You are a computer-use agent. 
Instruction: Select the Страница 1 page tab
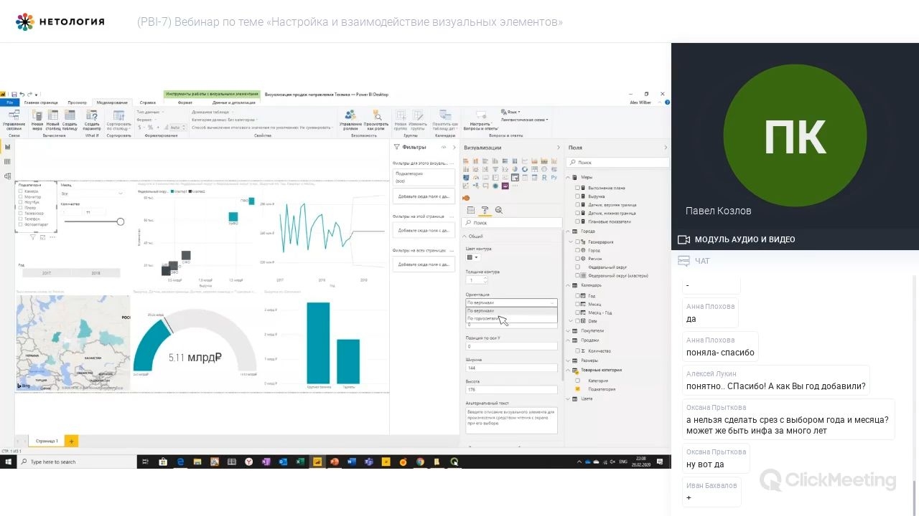[47, 441]
